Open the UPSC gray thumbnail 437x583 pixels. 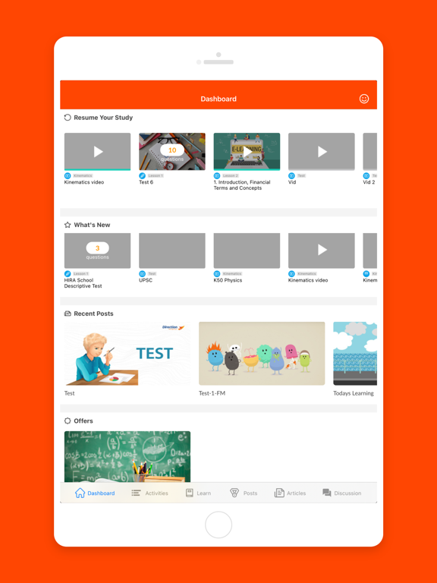coord(172,251)
